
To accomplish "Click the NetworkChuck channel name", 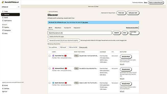I will [59, 68].
